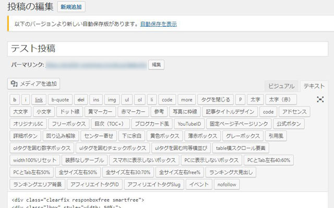334x208 pixels.
Task: Click the アフィリエイトタグID button
Action: point(94,184)
